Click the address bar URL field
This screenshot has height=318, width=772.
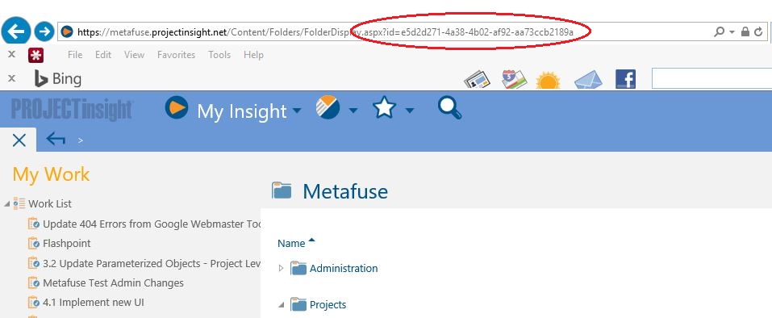384,32
